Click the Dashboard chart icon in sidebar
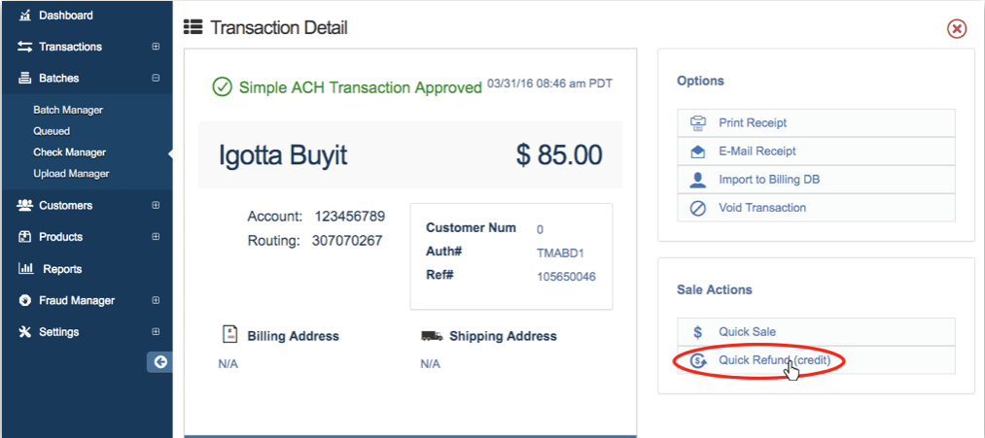 [25, 16]
